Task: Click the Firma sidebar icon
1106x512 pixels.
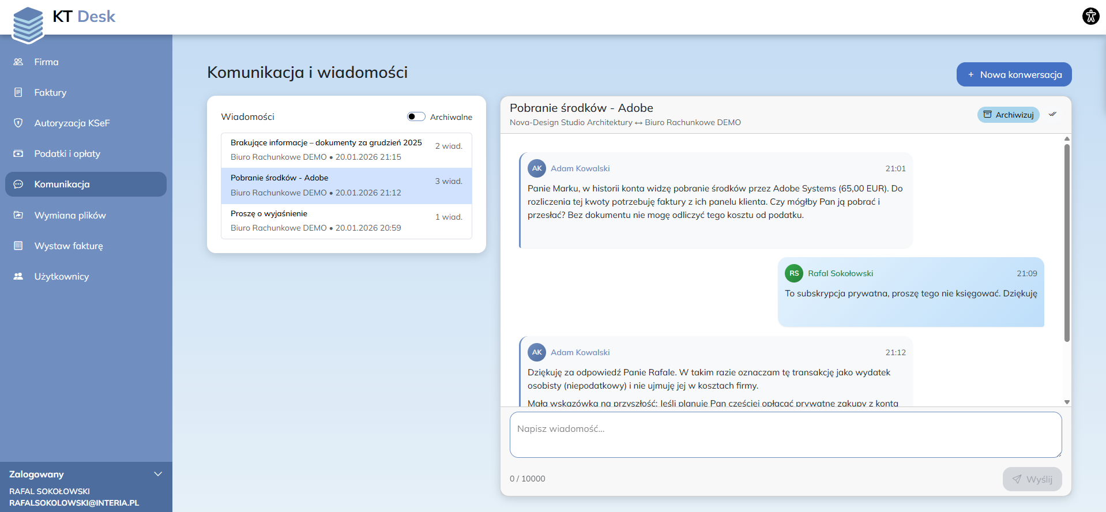Action: point(18,62)
